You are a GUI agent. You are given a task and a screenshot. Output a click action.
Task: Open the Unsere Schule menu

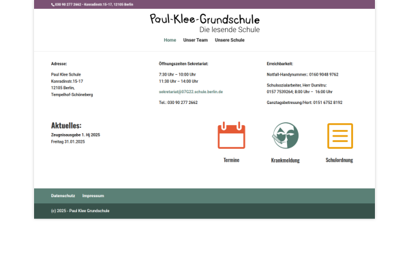click(x=230, y=40)
